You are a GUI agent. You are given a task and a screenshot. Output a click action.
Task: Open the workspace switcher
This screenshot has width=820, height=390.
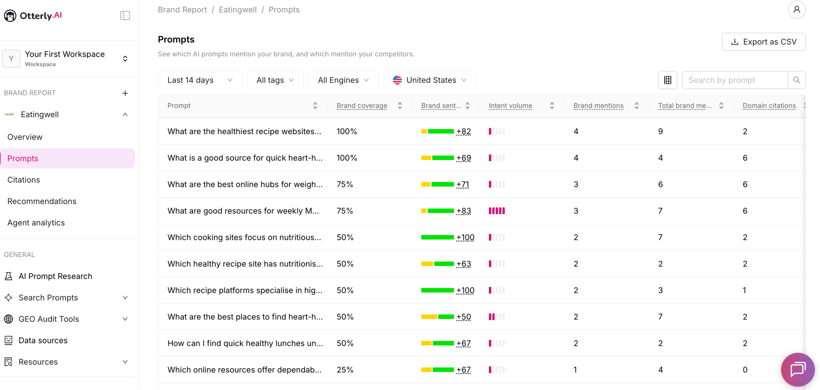(125, 59)
